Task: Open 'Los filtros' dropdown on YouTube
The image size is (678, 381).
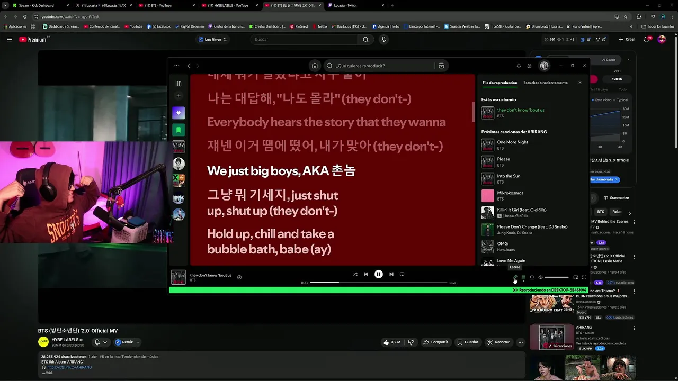Action: pos(212,39)
